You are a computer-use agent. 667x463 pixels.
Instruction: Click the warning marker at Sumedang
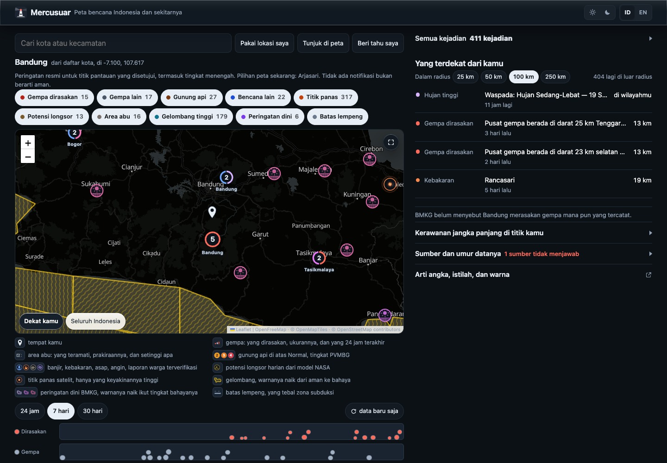pos(274,174)
